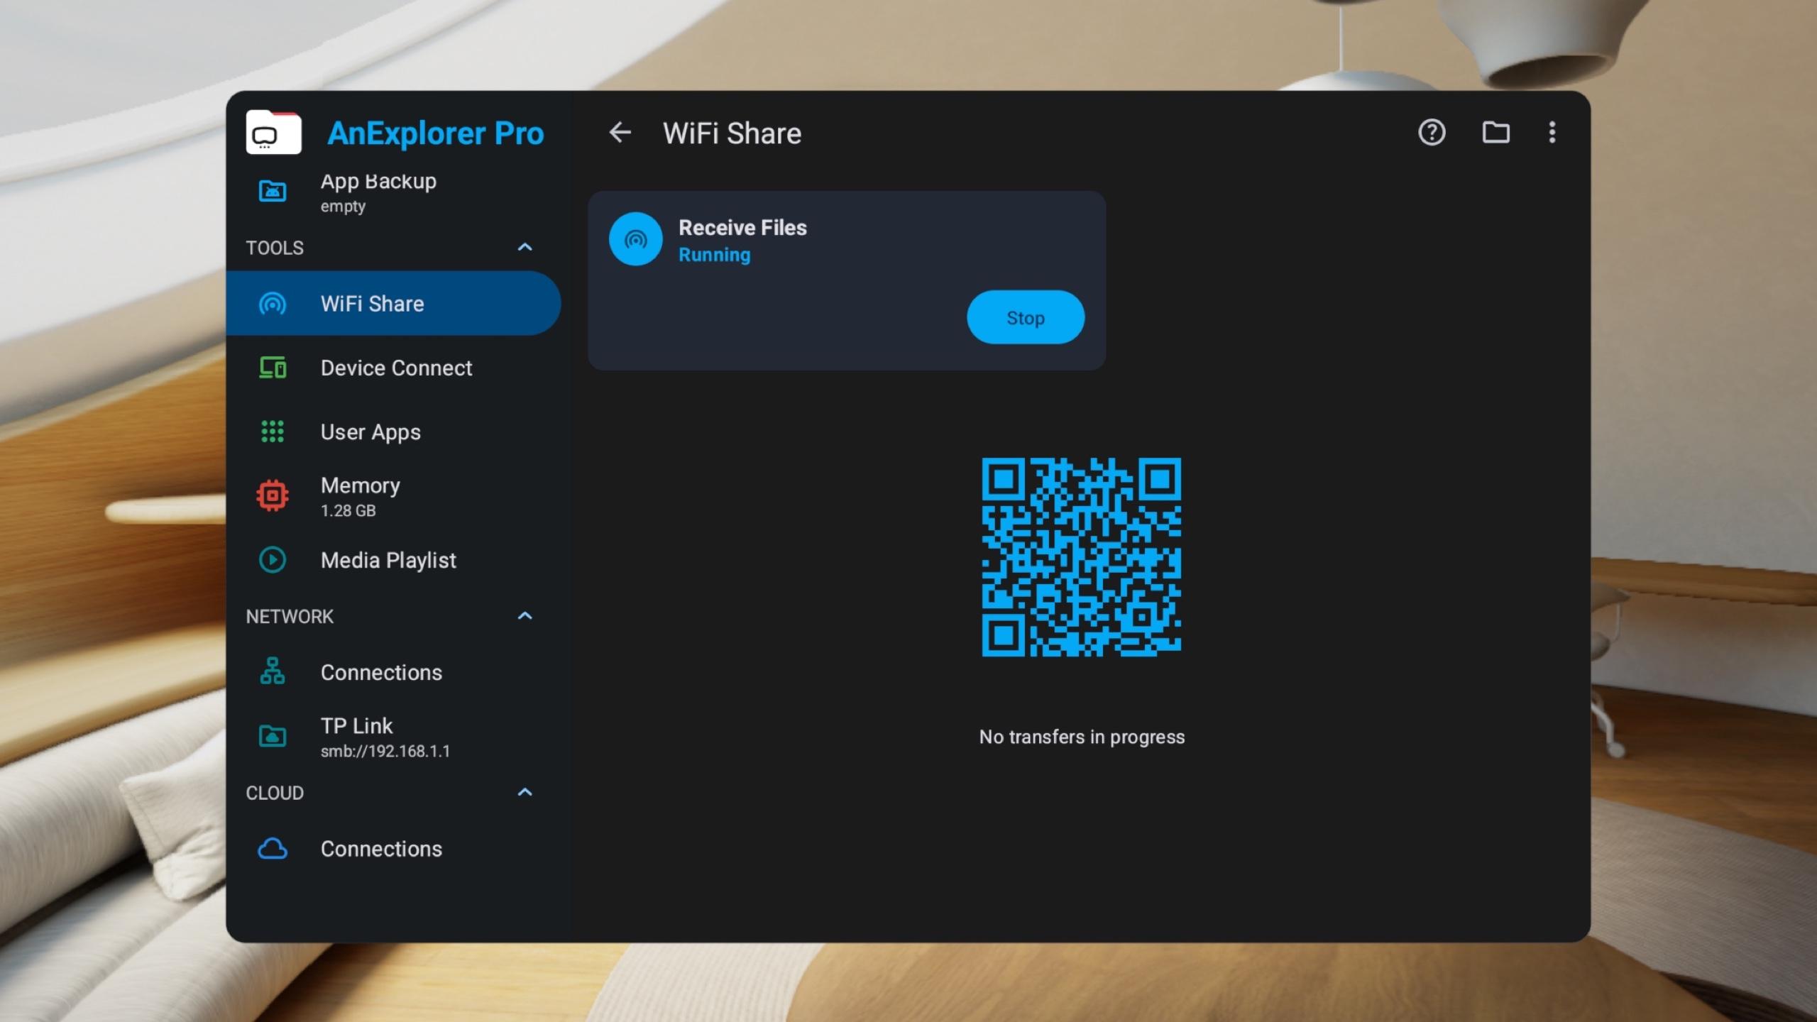Click the help question mark icon
1817x1022 pixels.
pyautogui.click(x=1432, y=133)
